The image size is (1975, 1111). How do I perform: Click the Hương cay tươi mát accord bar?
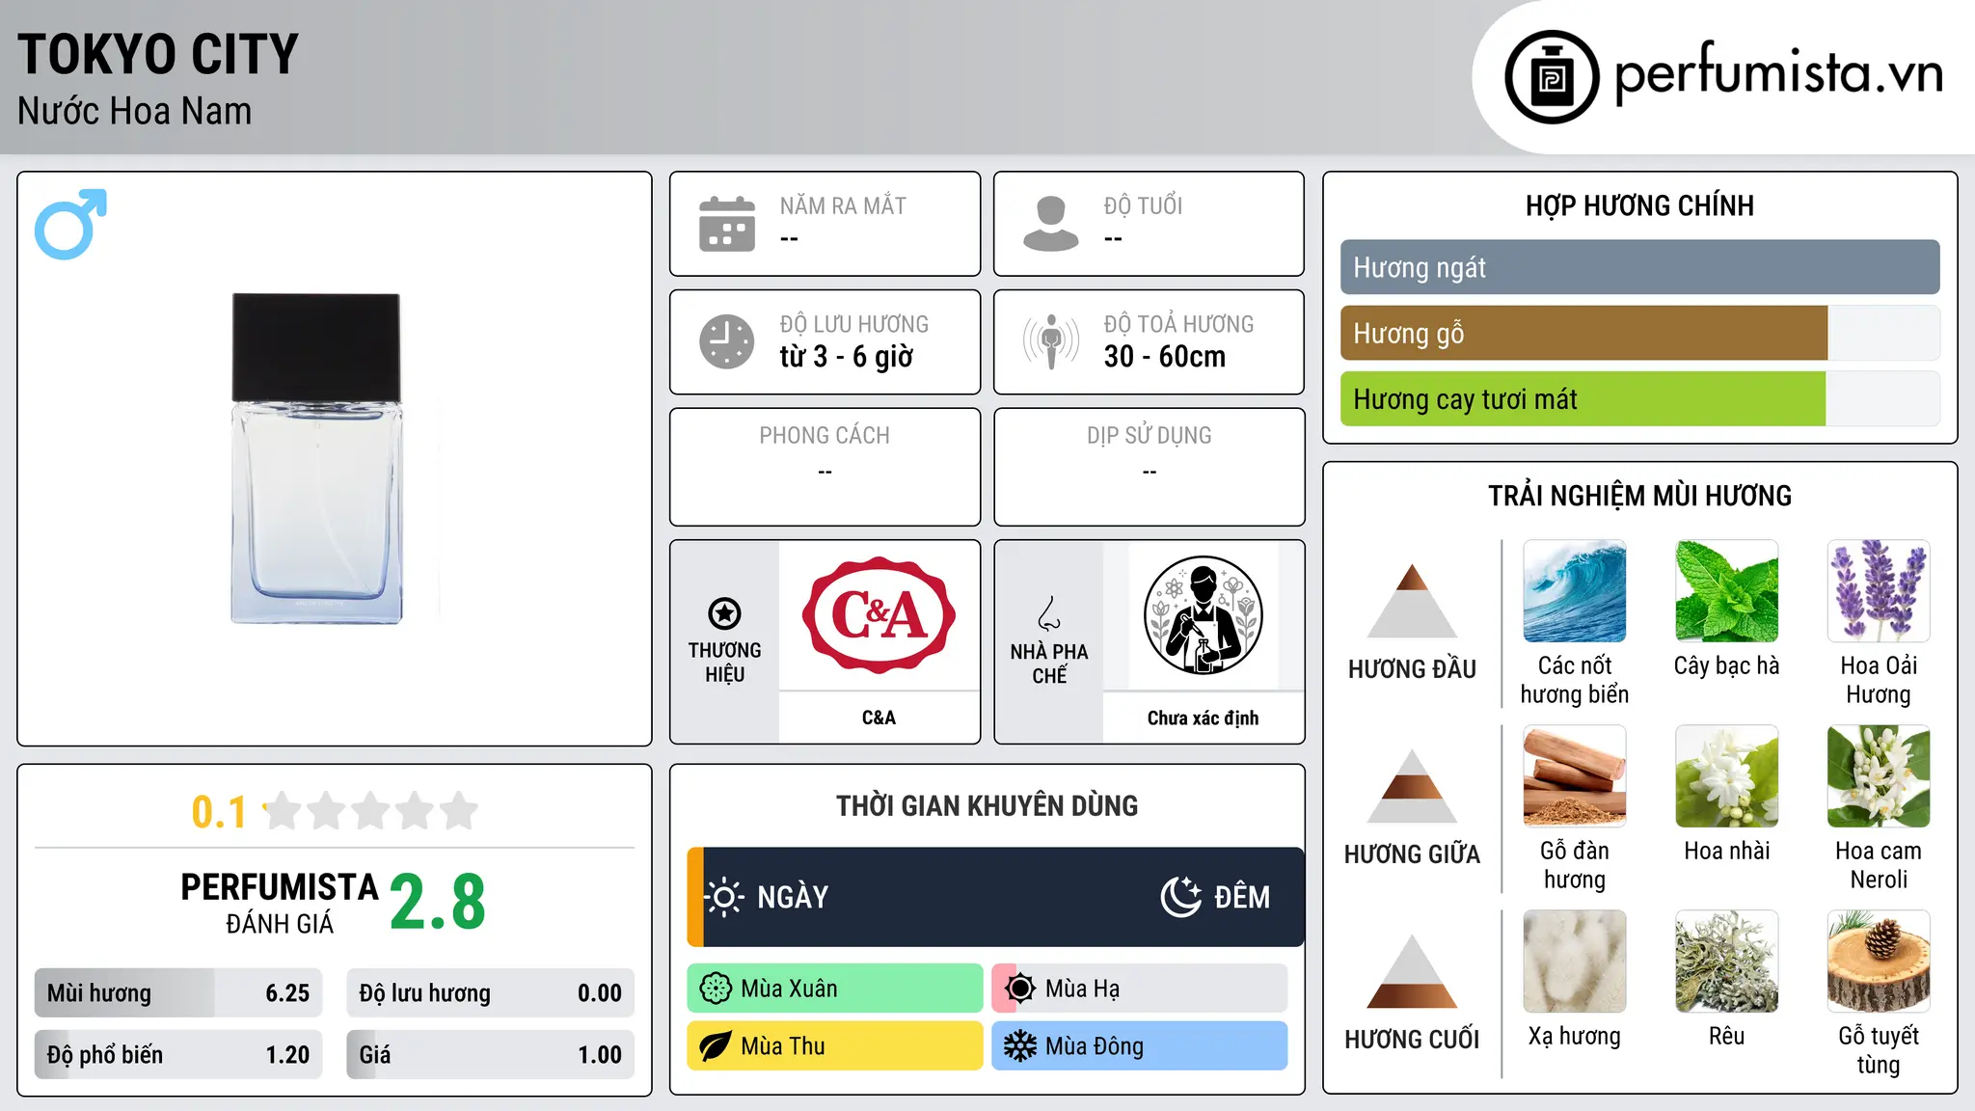pos(1640,399)
